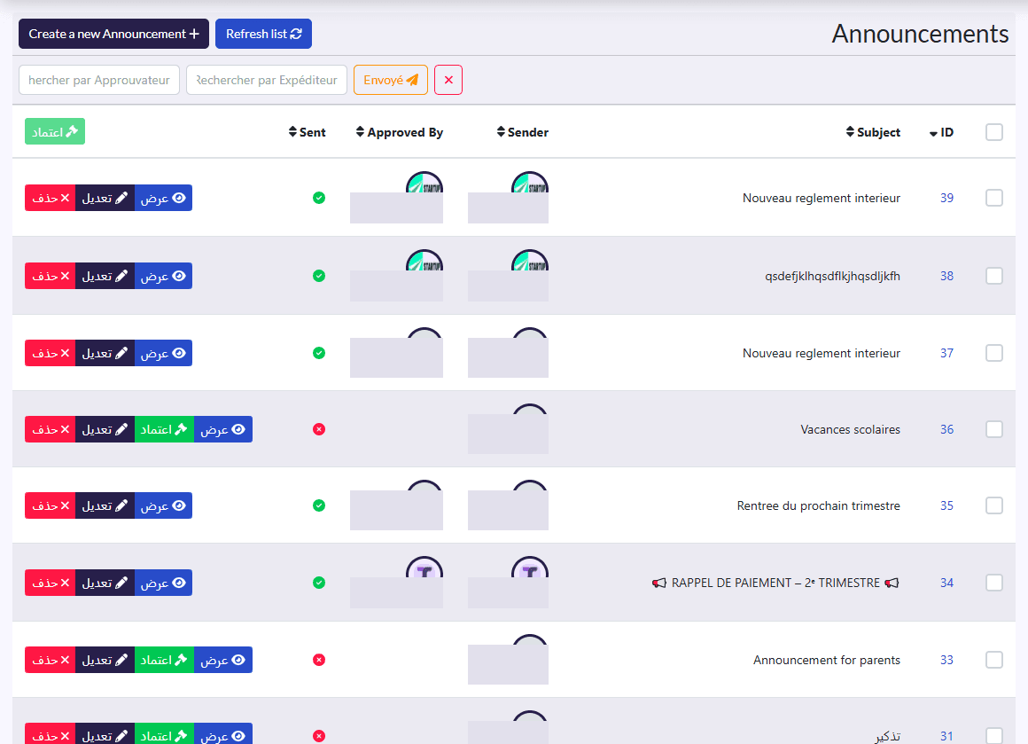
Task: Toggle the select-all checkbox in header
Action: 994,132
